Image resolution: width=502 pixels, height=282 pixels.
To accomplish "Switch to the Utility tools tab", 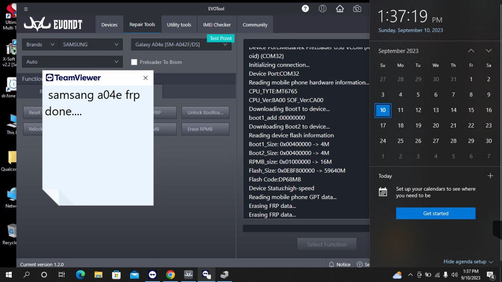I will (179, 25).
